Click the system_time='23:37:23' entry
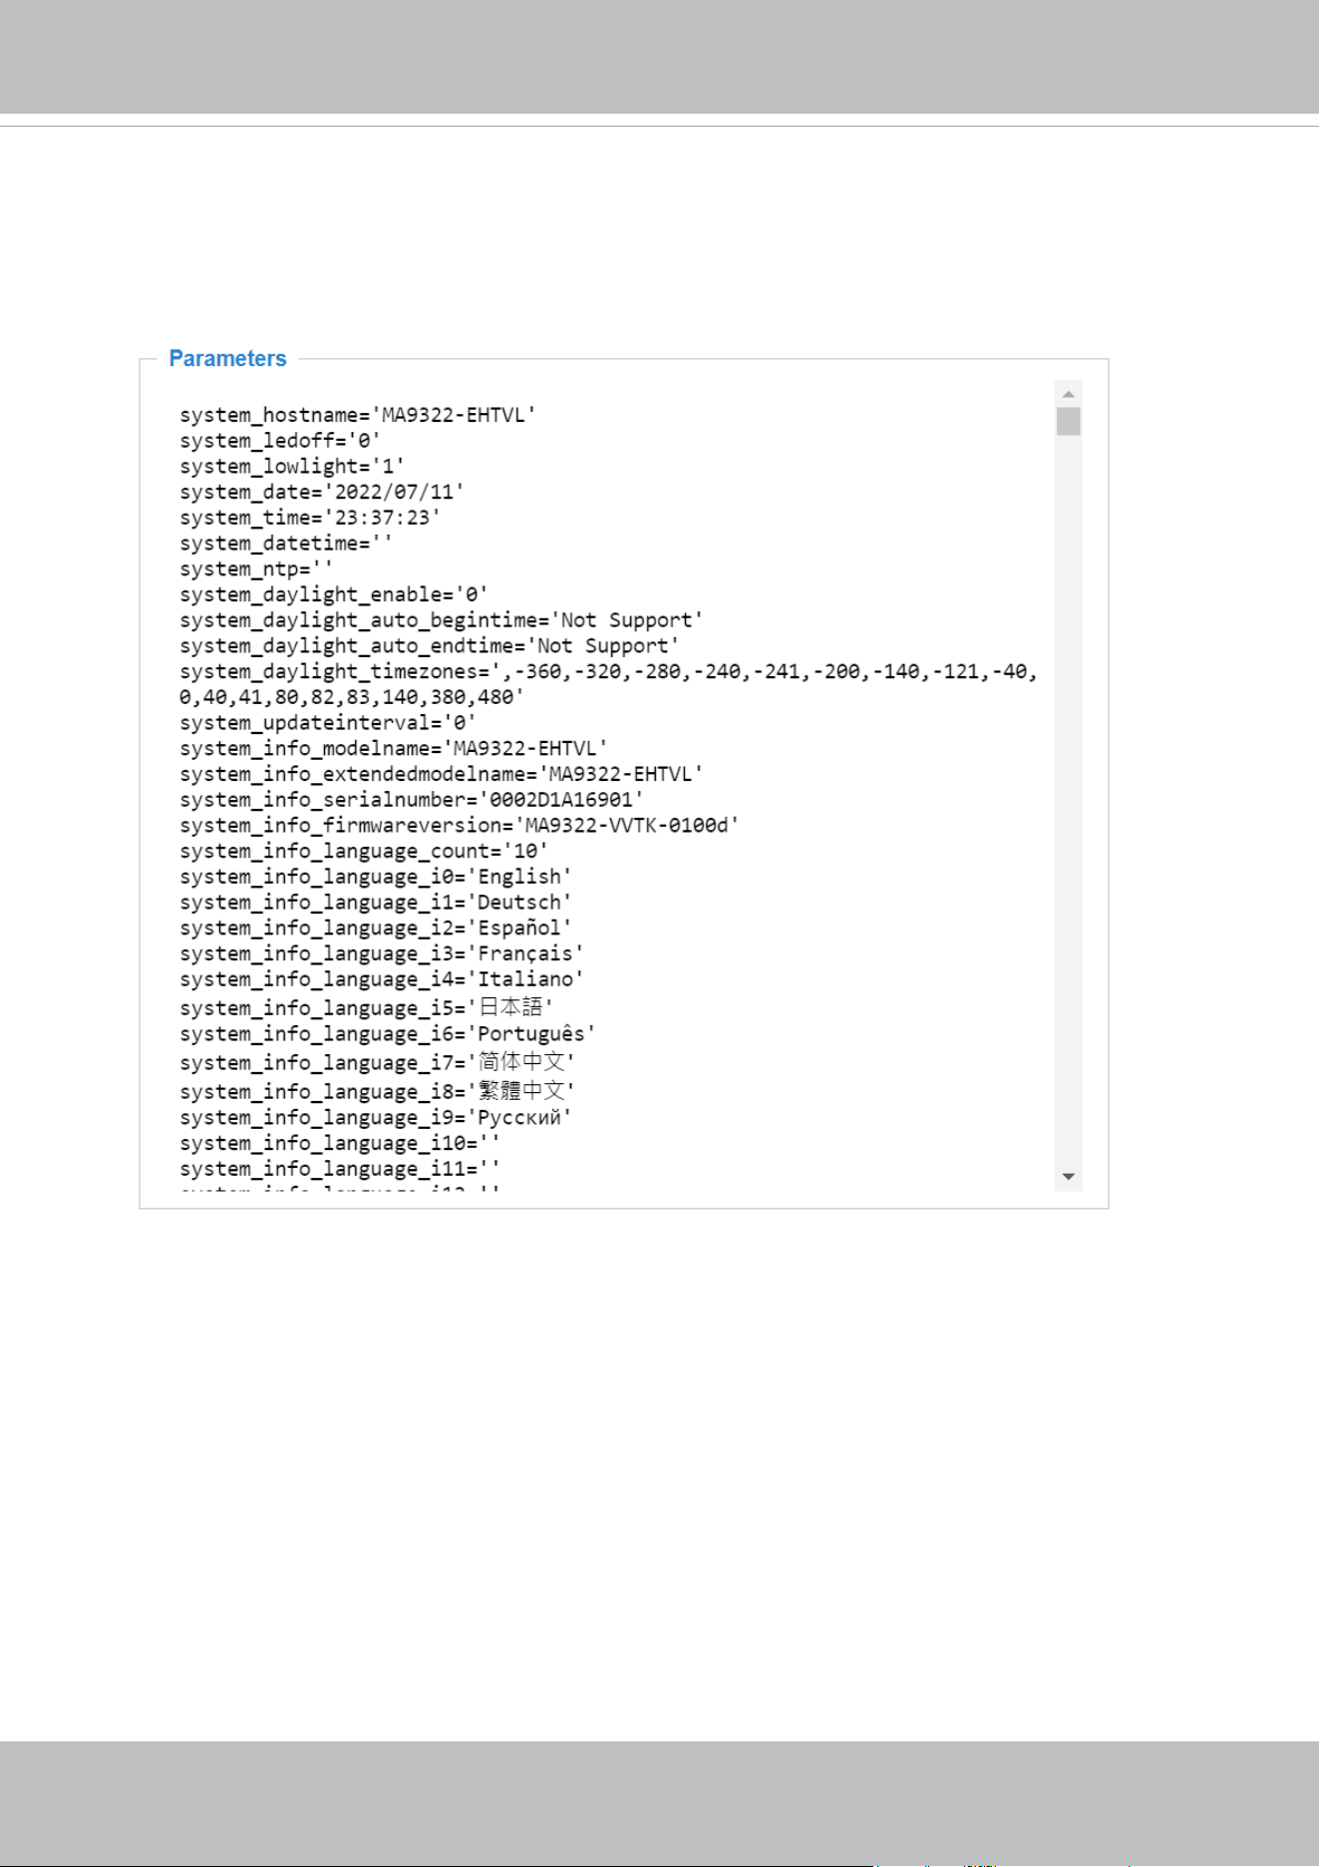Screen dimensions: 1320x1867 310,518
